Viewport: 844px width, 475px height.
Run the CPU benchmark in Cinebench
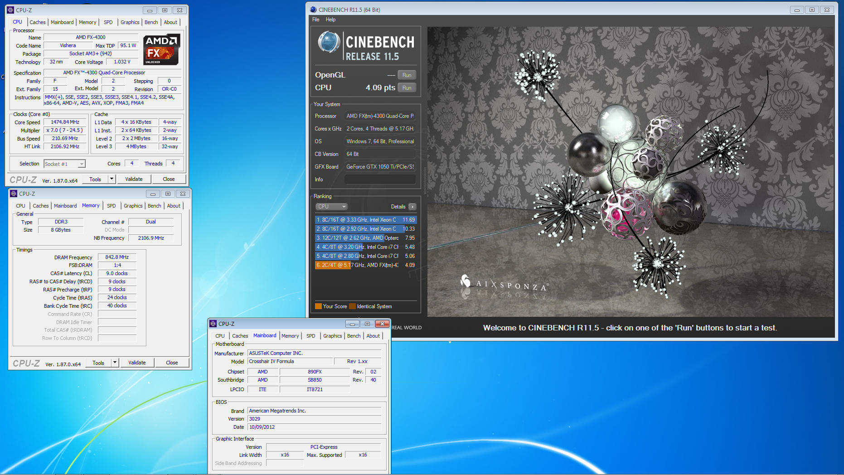[407, 88]
